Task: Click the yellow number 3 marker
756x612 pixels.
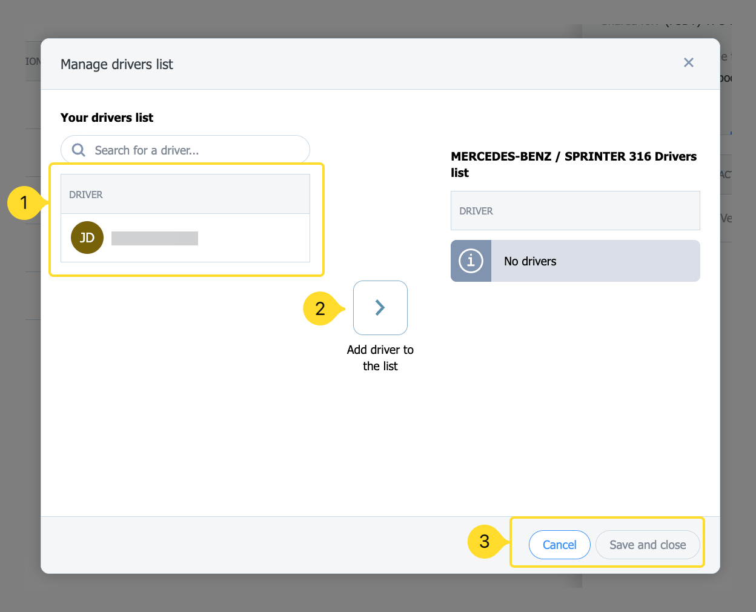Action: [x=484, y=541]
